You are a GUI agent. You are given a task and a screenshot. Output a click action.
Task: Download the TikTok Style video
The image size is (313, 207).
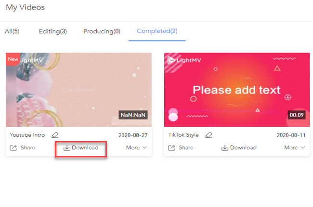(239, 148)
